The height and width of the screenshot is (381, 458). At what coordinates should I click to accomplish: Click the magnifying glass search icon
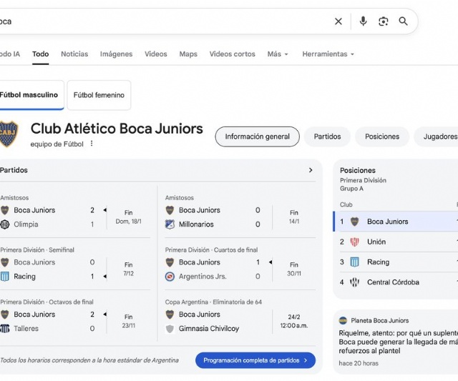404,21
